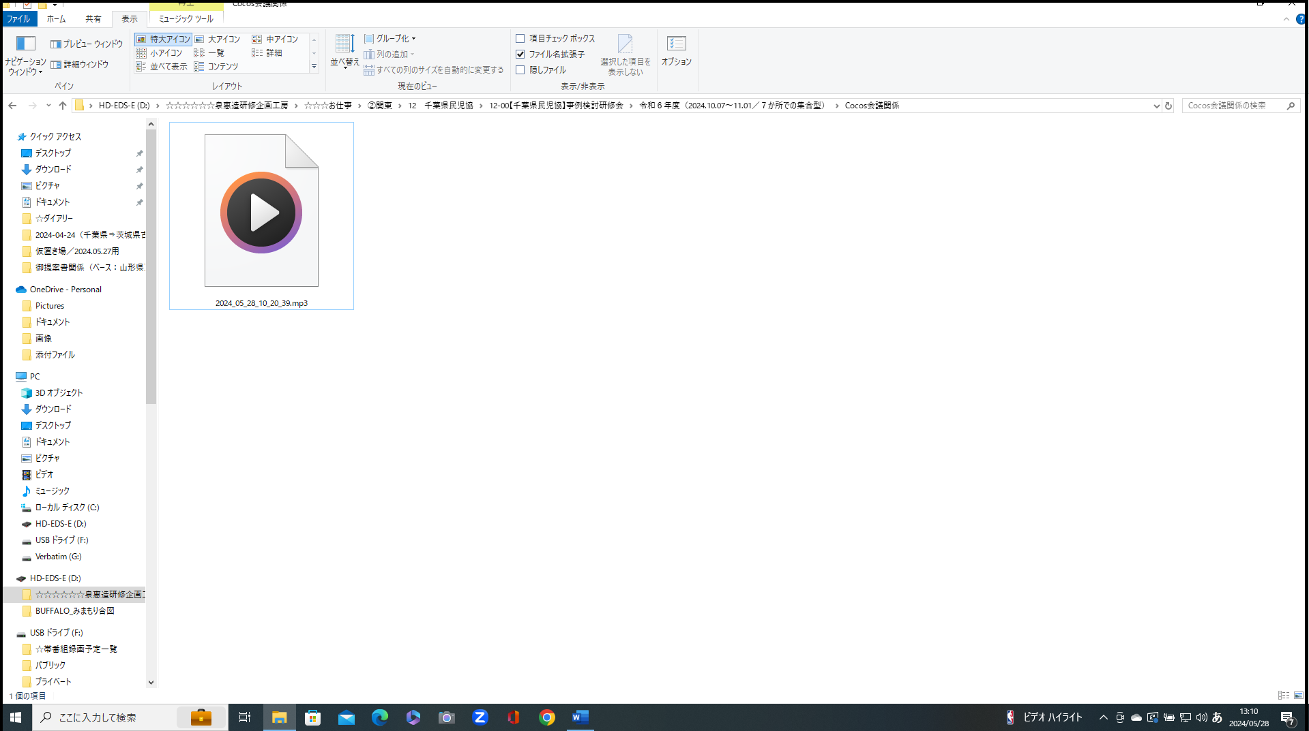
Task: Click navigation pane scrollbar up arrow
Action: [151, 124]
